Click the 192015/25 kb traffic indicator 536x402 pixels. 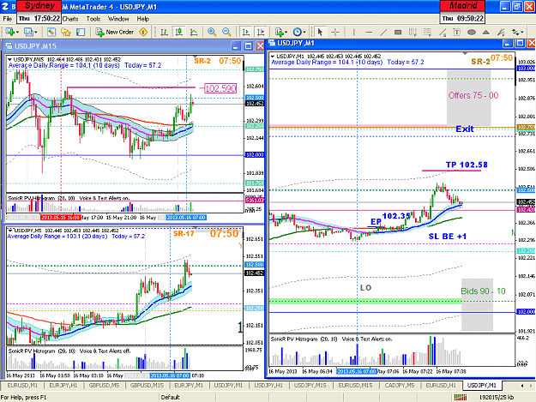tap(497, 397)
